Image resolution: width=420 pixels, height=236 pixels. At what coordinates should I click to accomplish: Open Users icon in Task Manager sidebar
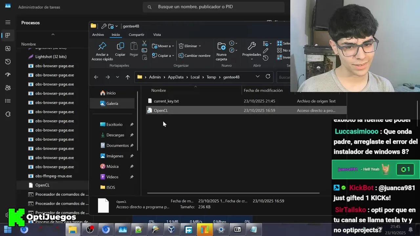8,88
